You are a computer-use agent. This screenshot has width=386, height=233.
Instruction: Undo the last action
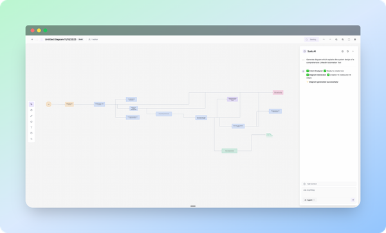(x=324, y=39)
